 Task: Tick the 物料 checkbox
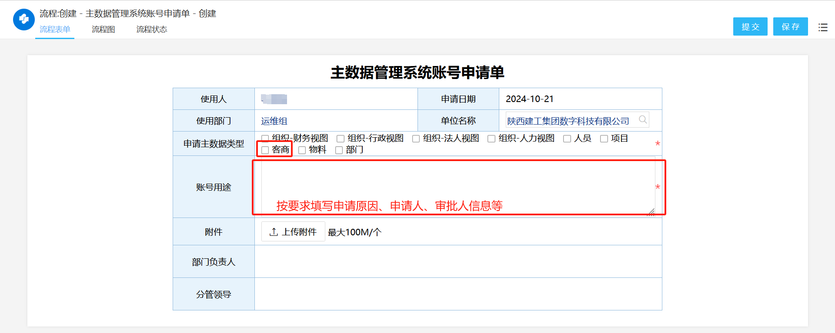coord(302,150)
